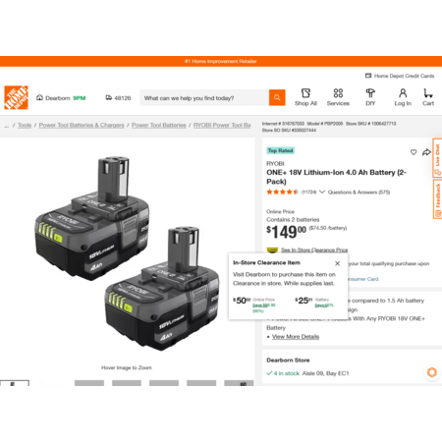Viewport: 442px width, 442px height.
Task: Open the shopping Cart
Action: click(x=428, y=97)
